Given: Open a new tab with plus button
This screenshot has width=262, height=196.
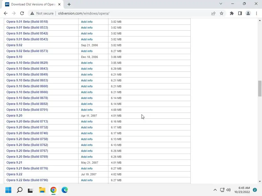Looking at the screenshot, I should (69, 4).
